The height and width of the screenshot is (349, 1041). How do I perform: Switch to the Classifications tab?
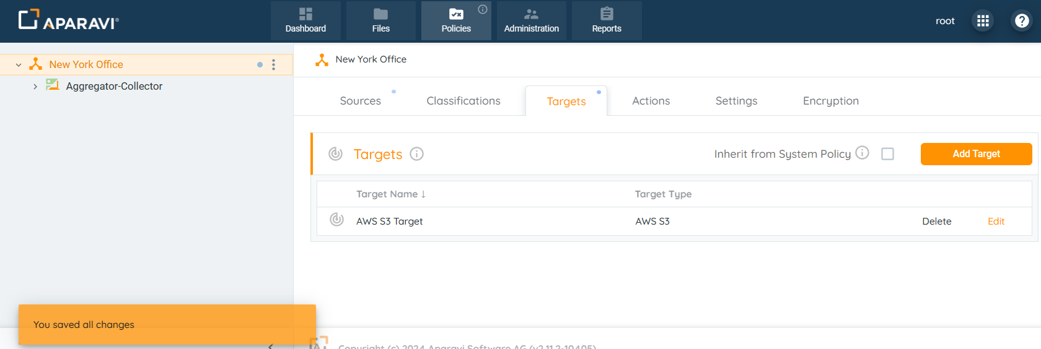click(463, 101)
